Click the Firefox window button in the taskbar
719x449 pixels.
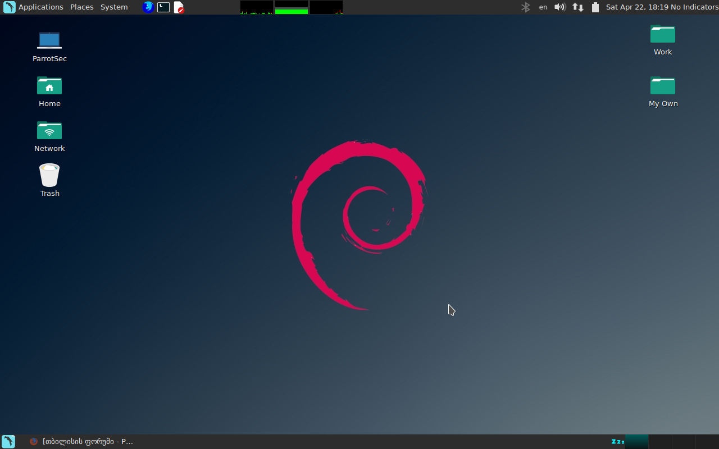82,441
